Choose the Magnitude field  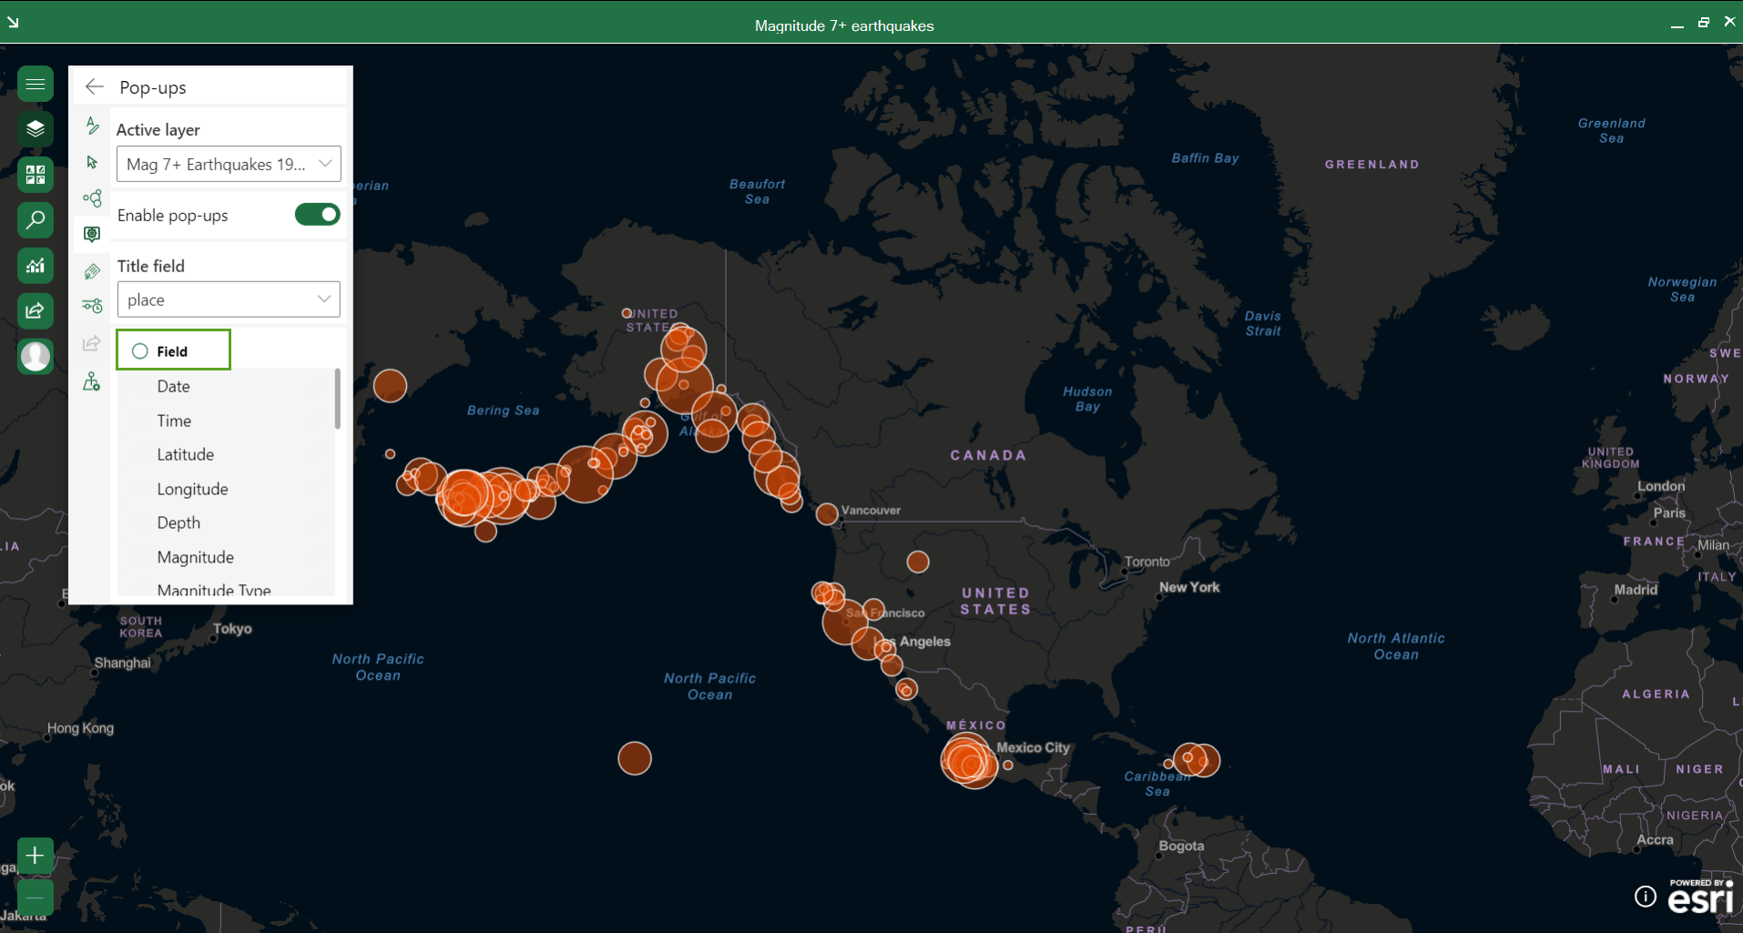195,557
